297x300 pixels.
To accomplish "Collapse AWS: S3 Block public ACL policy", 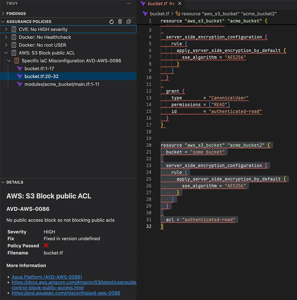I will pos(6,53).
